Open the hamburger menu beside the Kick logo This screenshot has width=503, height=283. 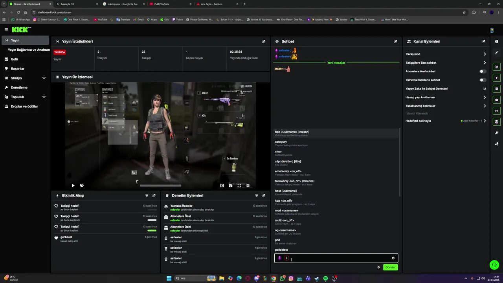point(6,29)
